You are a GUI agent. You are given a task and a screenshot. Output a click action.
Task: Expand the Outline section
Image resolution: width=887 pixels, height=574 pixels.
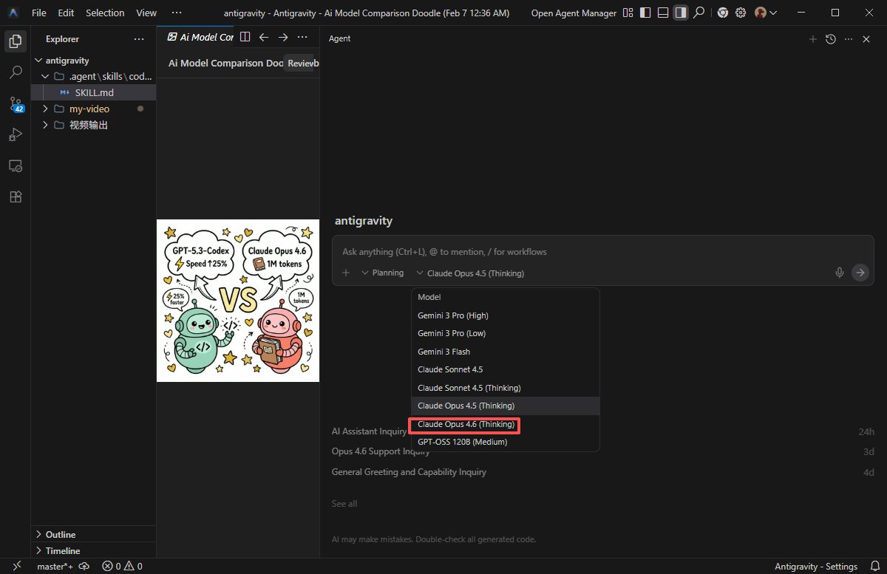coord(94,534)
